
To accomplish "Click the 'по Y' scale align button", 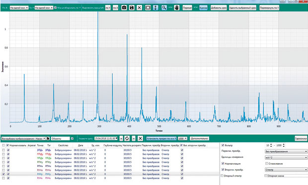I will pyautogui.click(x=108, y=8).
